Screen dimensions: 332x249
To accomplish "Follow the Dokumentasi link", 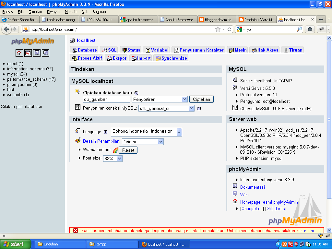I will point(252,187).
